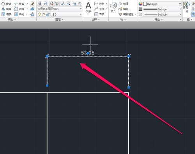Open the Text (文字) dropdown arrow

point(89,14)
